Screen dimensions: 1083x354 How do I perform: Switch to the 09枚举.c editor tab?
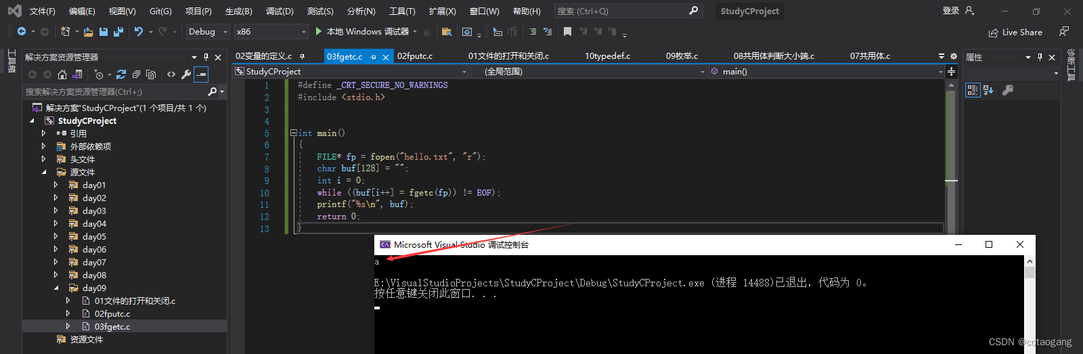(x=682, y=56)
